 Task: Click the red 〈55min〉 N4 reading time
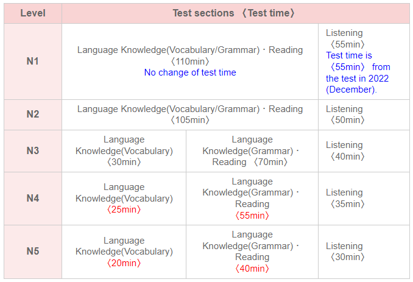click(252, 215)
